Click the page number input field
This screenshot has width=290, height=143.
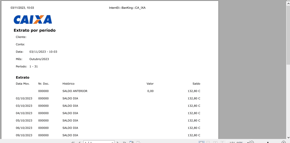(97, 142)
